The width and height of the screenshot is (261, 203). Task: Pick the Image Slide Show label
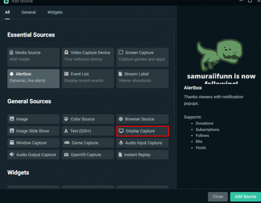(x=33, y=131)
